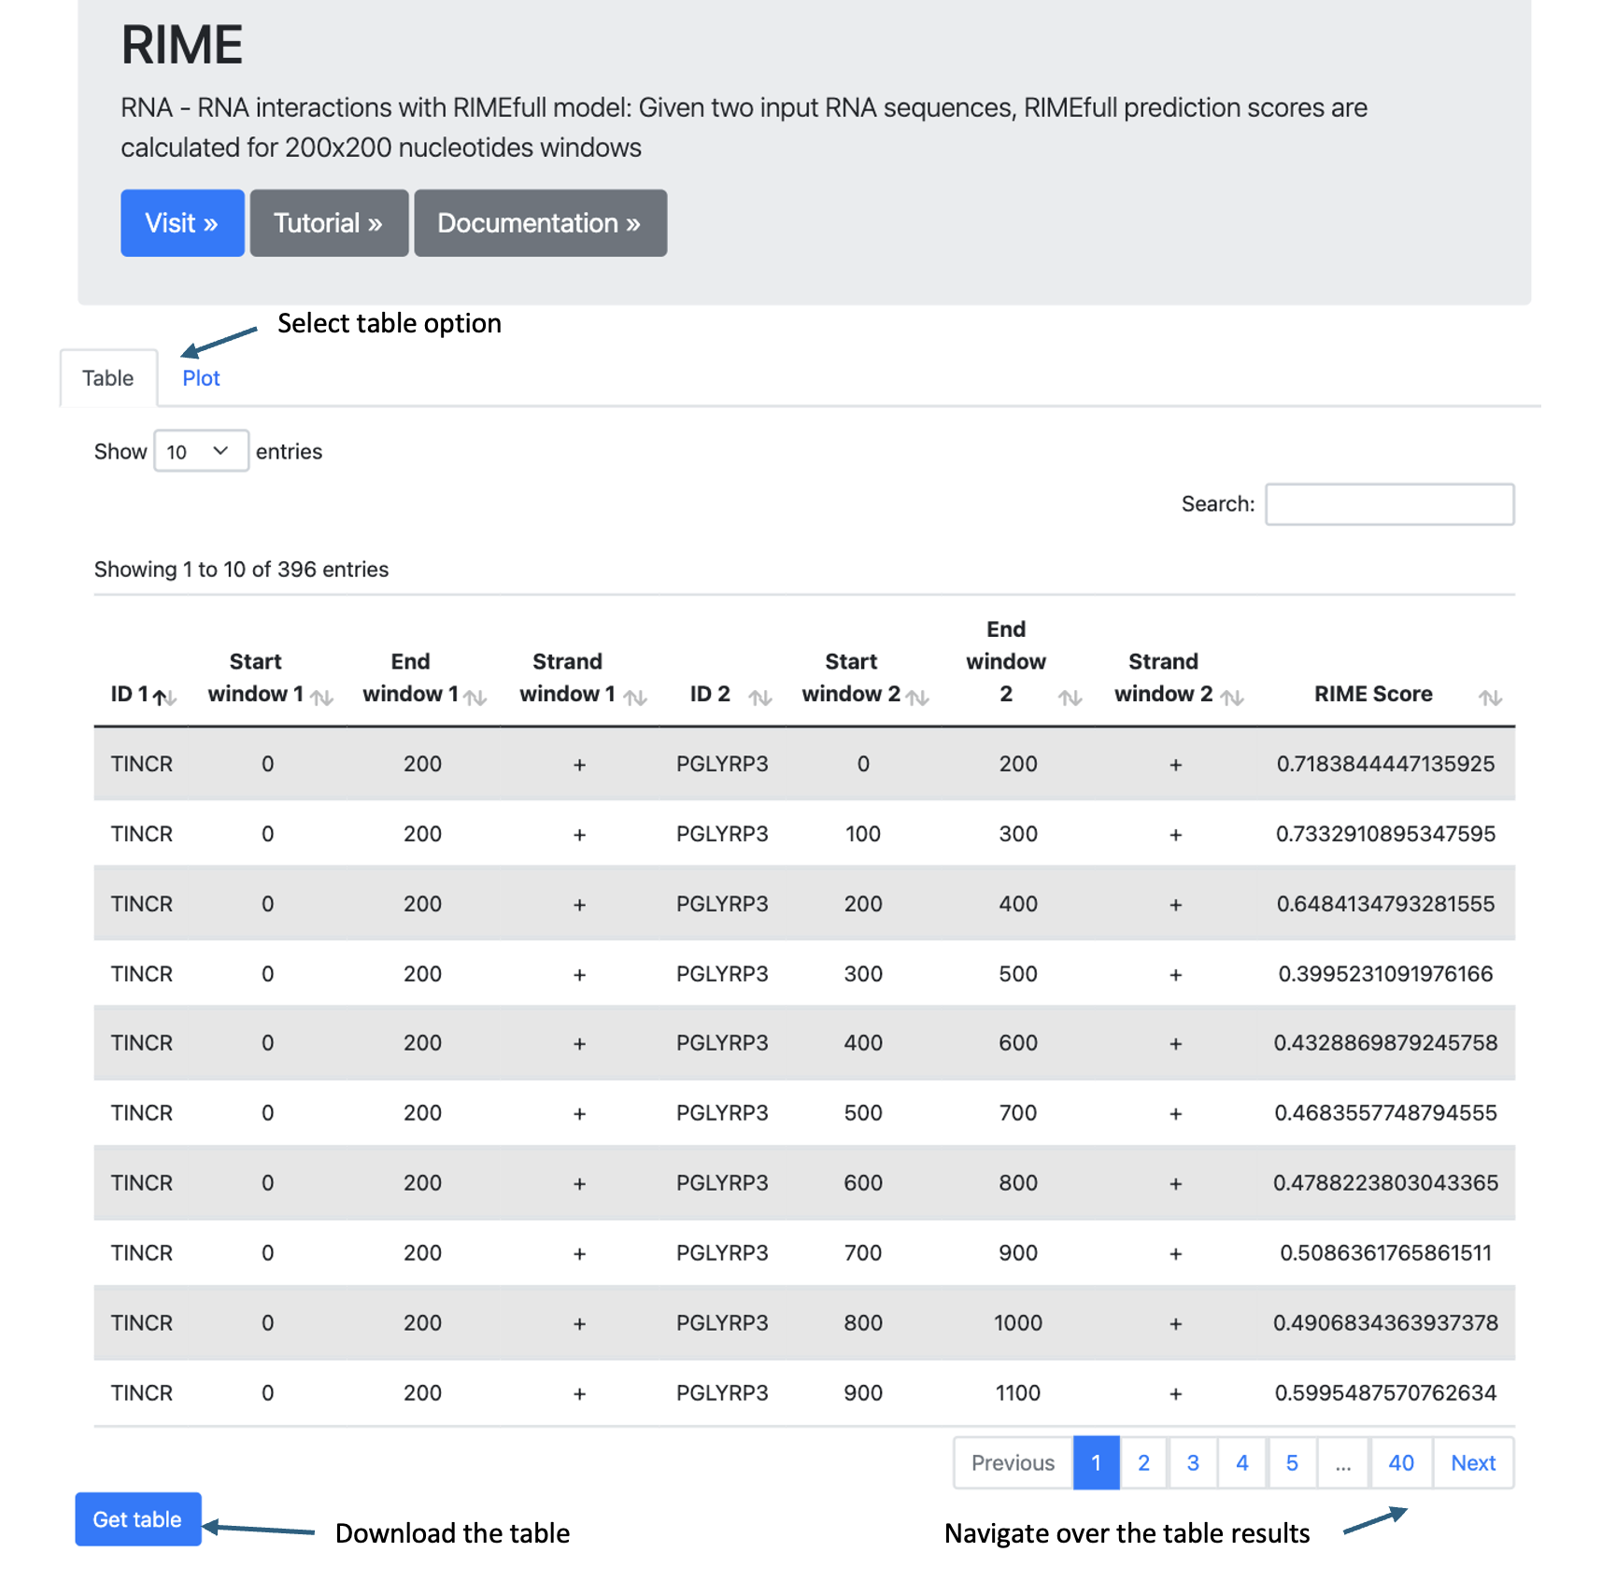The image size is (1616, 1580).
Task: Download results with Get table button
Action: tap(137, 1519)
